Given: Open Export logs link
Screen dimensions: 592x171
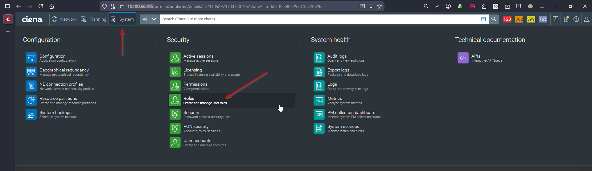Looking at the screenshot, I should 338,70.
